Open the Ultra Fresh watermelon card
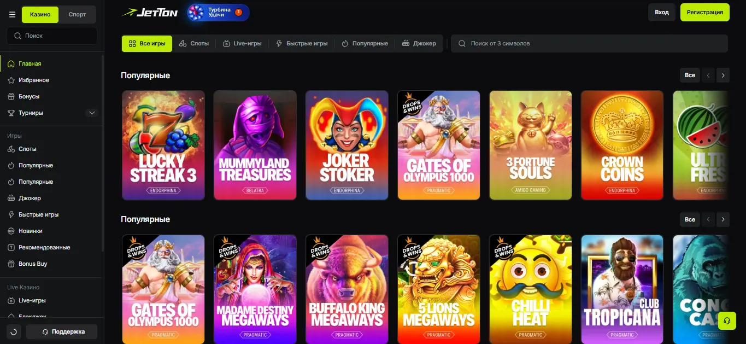Viewport: 746px width, 344px height. 701,145
